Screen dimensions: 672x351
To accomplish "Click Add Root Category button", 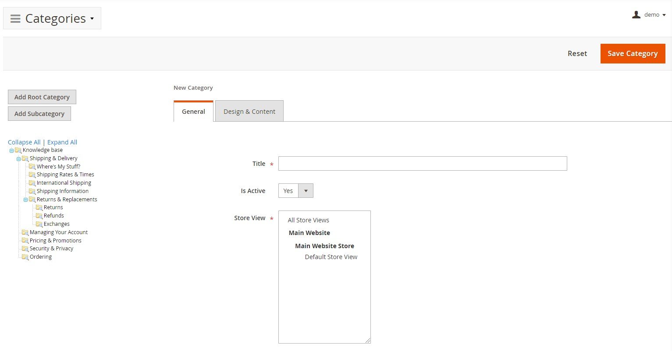I will [x=42, y=97].
